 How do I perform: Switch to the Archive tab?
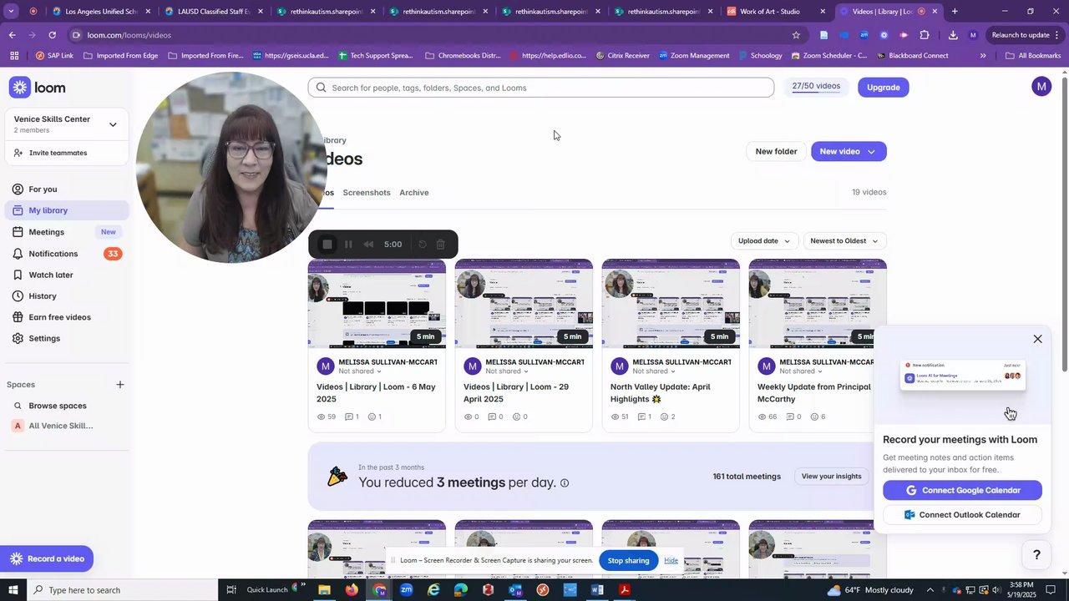(x=413, y=193)
